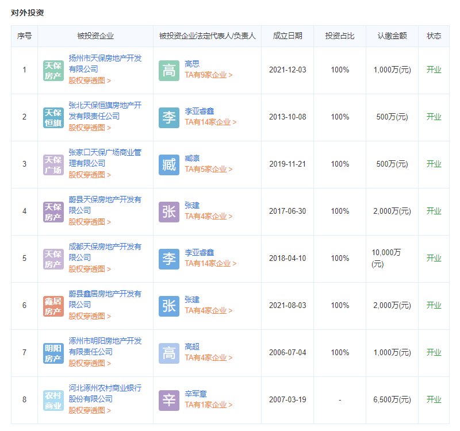Click 鑫居房产 company logo icon

53,306
